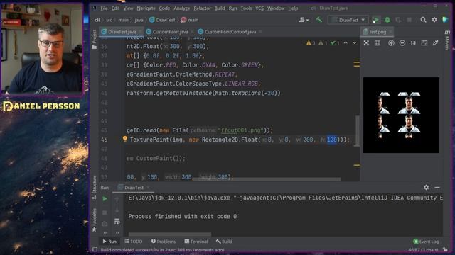Toggle chessboard transparency in image viewer

tap(367, 43)
